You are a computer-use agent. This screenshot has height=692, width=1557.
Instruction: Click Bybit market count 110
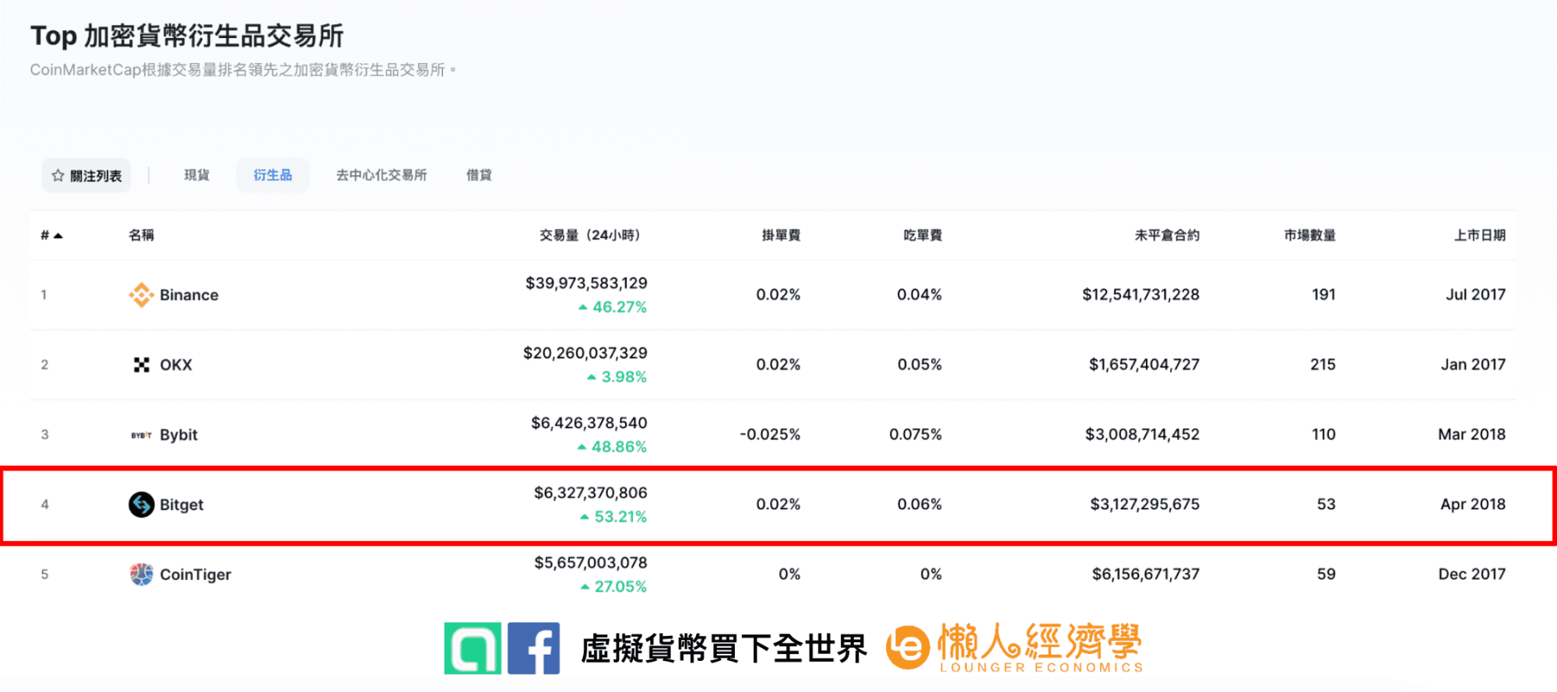tap(1323, 435)
